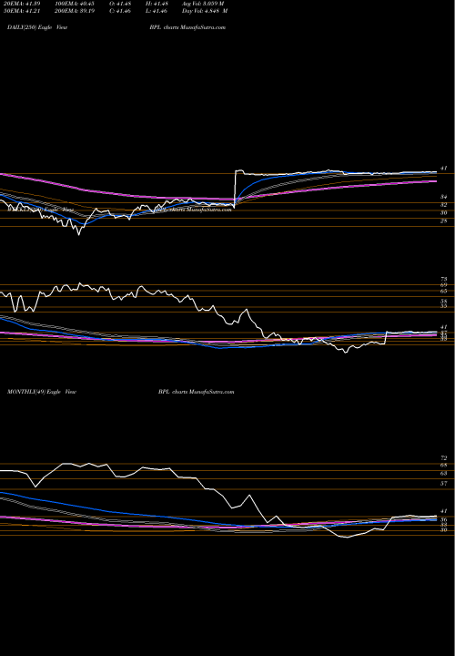455x656 pixels.
Task: Click the Day Vol 4.848 M figure
Action: click(205, 11)
